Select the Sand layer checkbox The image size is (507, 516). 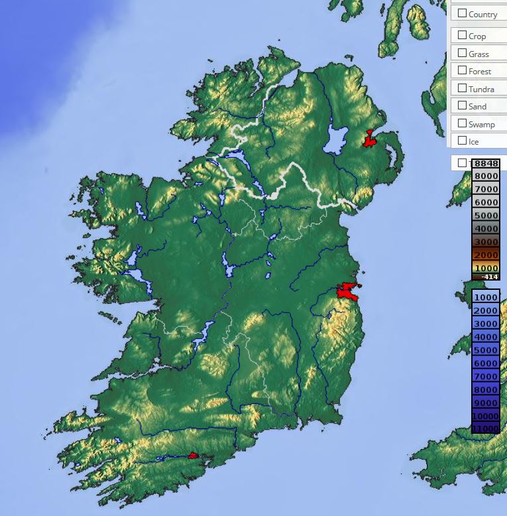click(x=462, y=105)
